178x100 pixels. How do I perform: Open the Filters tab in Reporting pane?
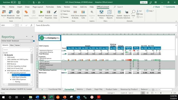pyautogui.click(x=12, y=45)
